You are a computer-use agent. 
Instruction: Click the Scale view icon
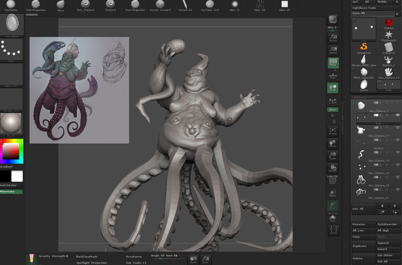[333, 156]
